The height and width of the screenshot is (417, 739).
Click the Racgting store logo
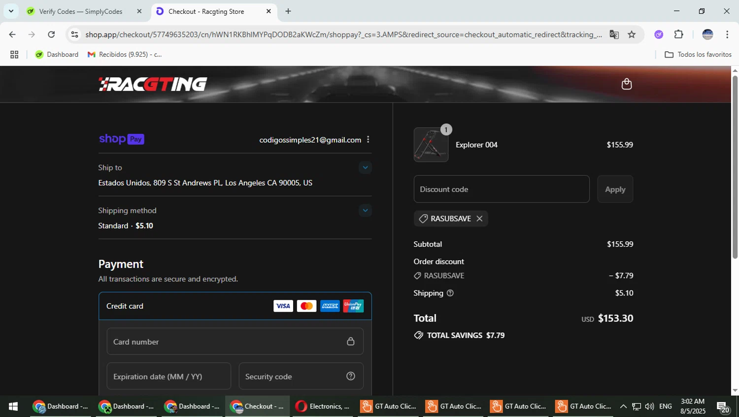[153, 84]
